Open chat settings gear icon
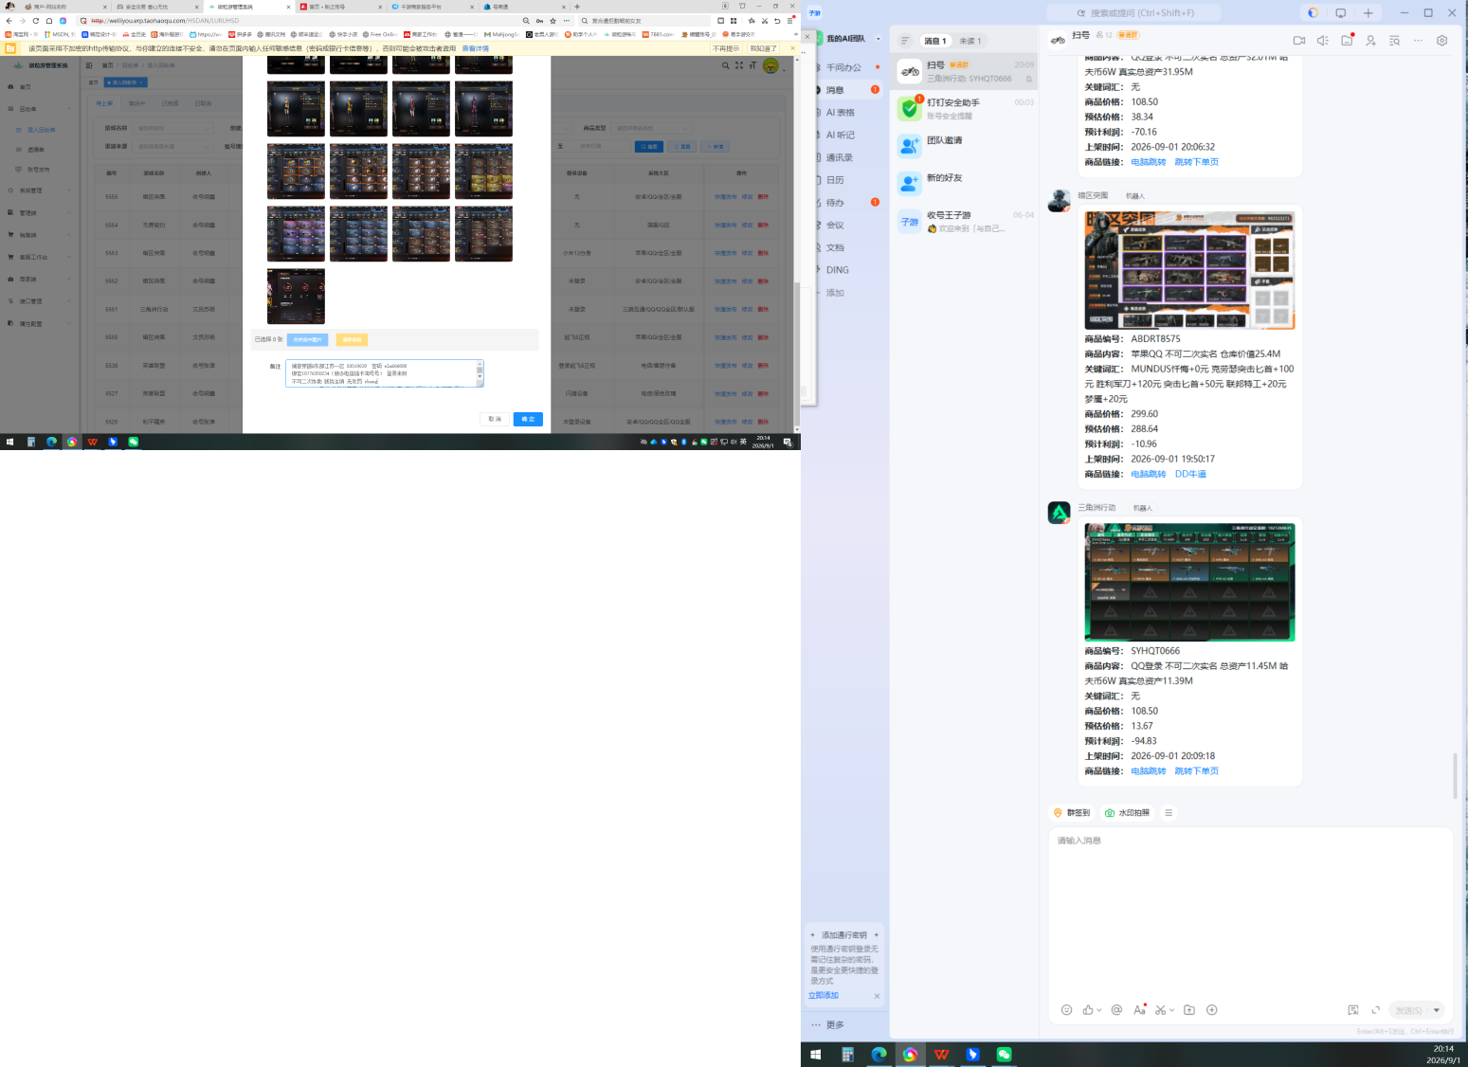1468x1067 pixels. click(x=1441, y=41)
